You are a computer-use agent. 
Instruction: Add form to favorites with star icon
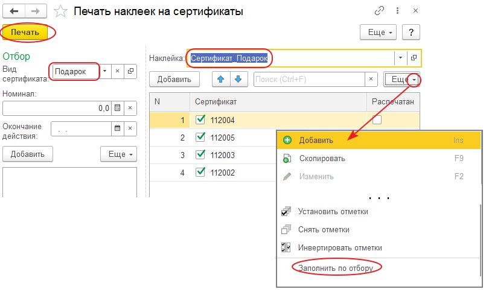(60, 12)
